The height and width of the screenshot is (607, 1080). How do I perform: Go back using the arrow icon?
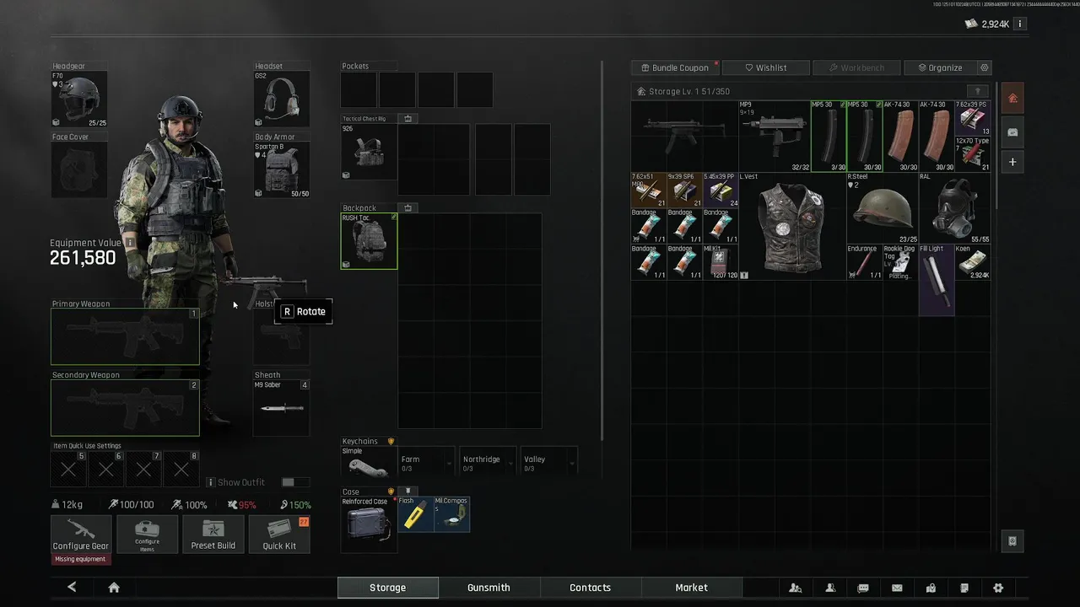72,588
